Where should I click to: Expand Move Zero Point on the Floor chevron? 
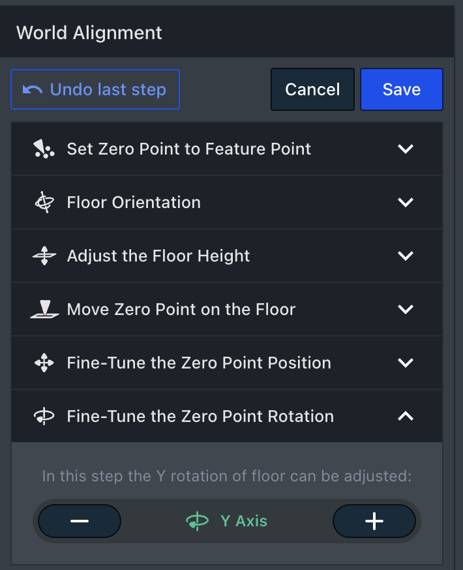click(x=406, y=310)
